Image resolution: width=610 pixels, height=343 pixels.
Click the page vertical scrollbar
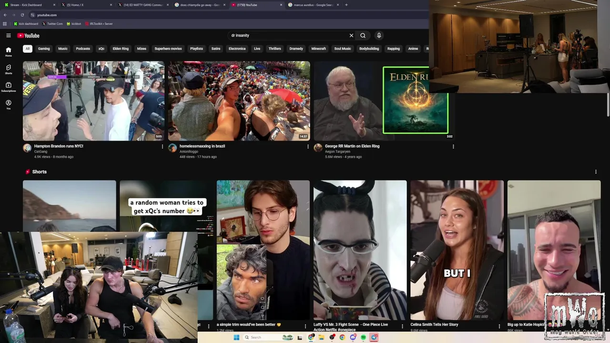pyautogui.click(x=608, y=105)
